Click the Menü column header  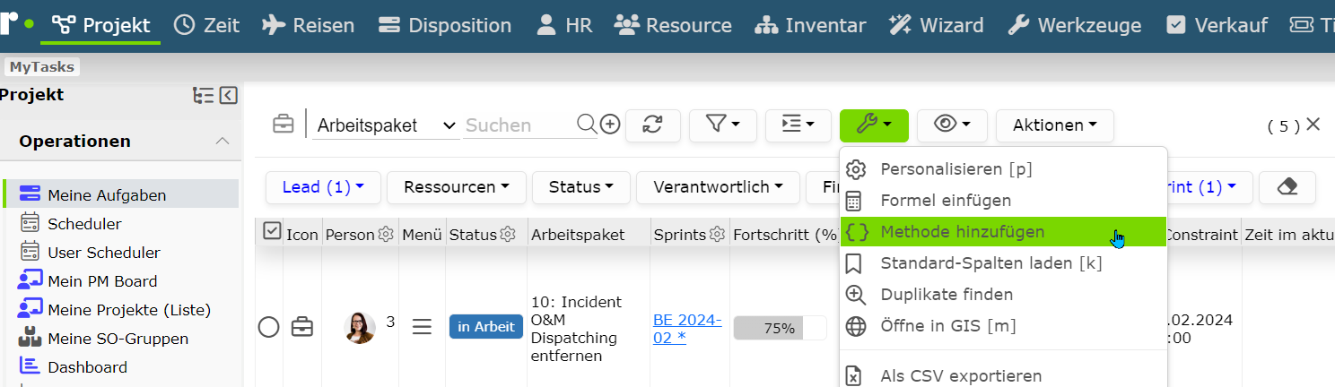pos(423,234)
